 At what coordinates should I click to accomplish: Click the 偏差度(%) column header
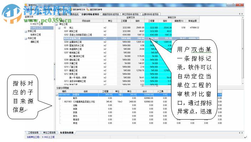(179, 21)
